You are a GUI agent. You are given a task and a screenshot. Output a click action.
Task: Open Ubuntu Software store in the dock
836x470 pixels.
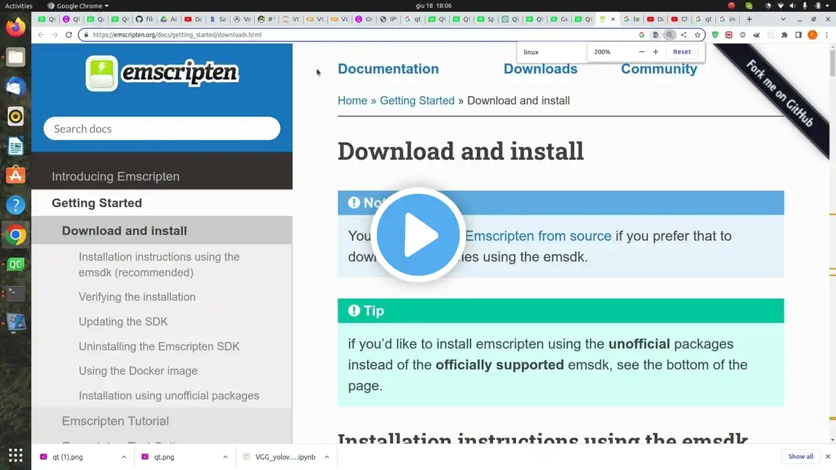(16, 175)
